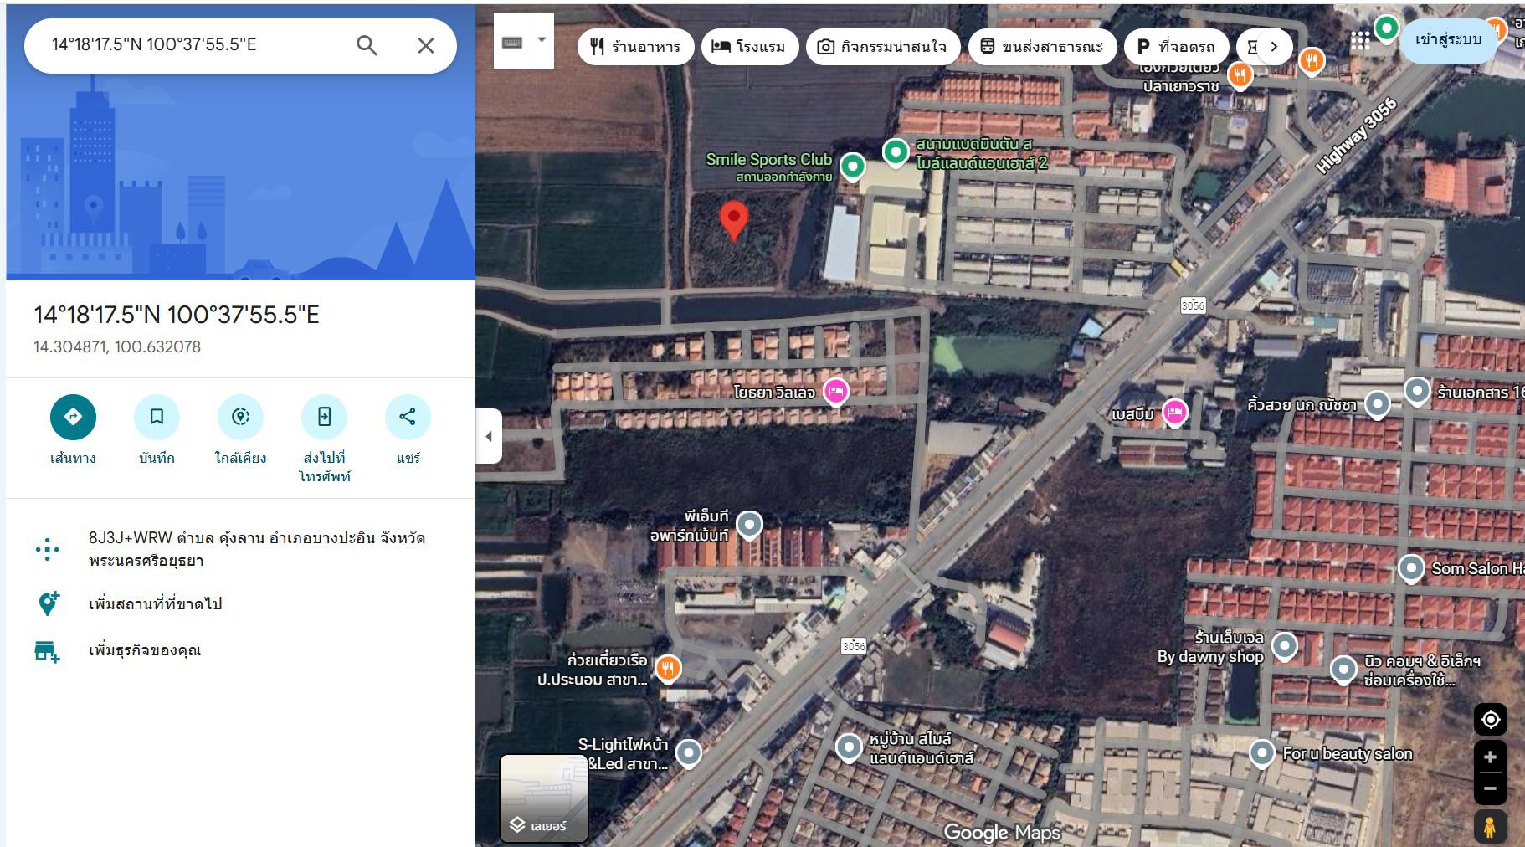Drop the Pegman Street View icon

1490,826
